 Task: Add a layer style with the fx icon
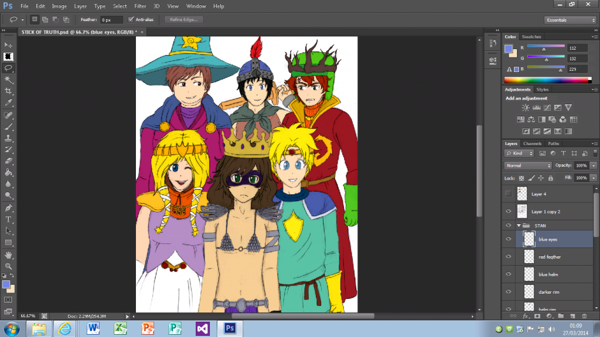[526, 316]
